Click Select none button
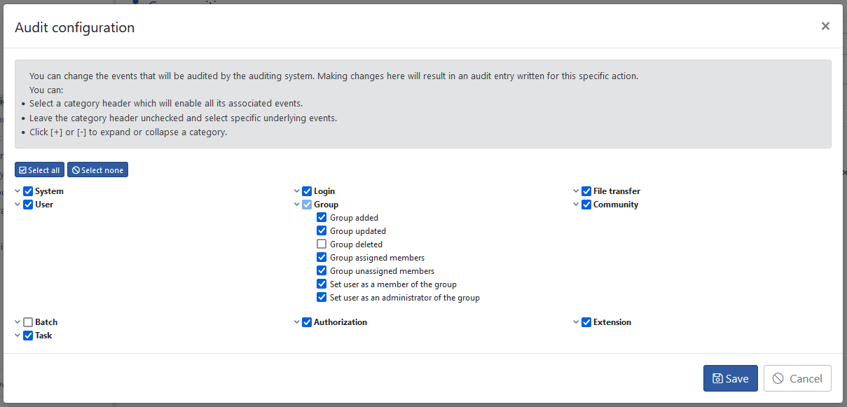 point(97,170)
